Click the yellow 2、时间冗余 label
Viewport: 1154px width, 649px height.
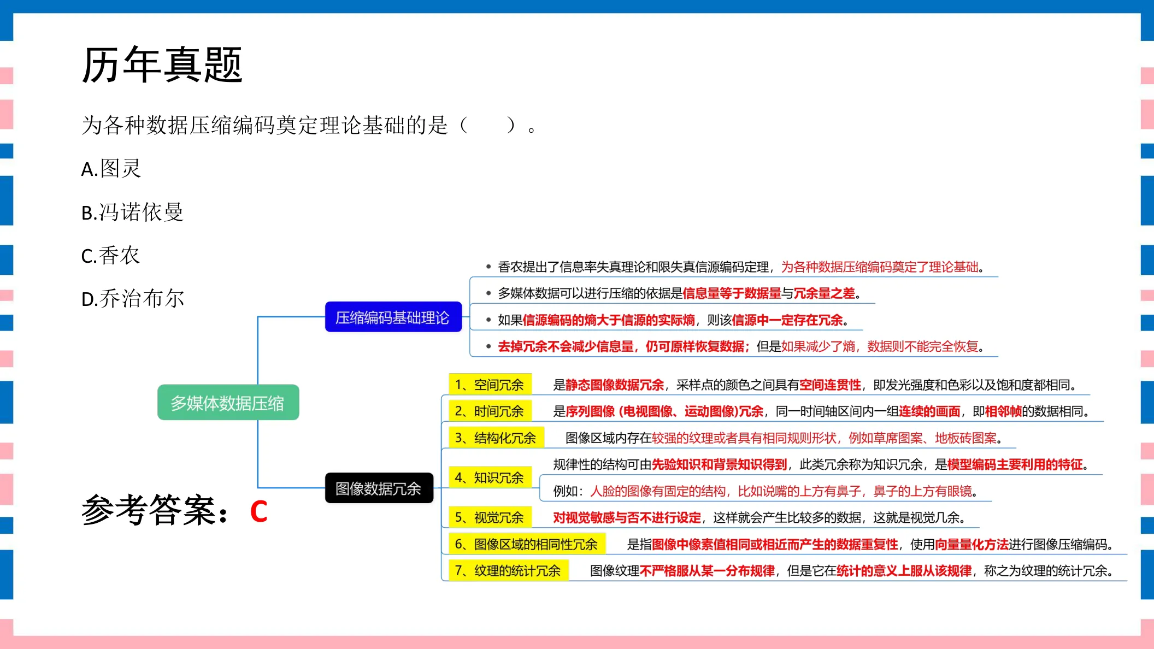(490, 411)
